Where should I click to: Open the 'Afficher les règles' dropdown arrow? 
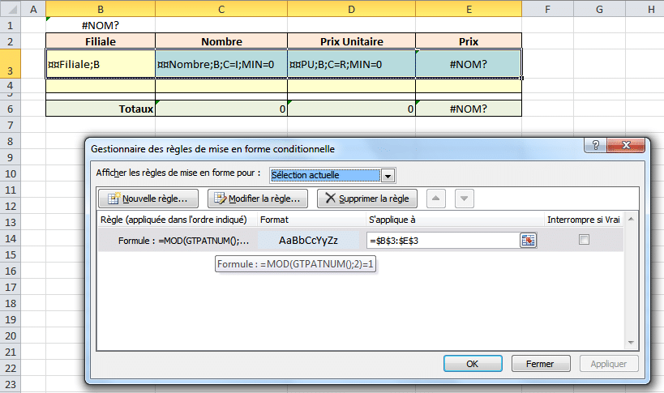tap(388, 175)
